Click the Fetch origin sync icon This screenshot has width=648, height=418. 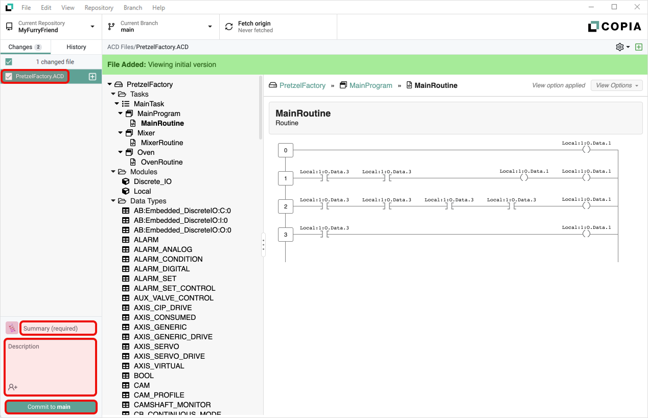pyautogui.click(x=228, y=27)
